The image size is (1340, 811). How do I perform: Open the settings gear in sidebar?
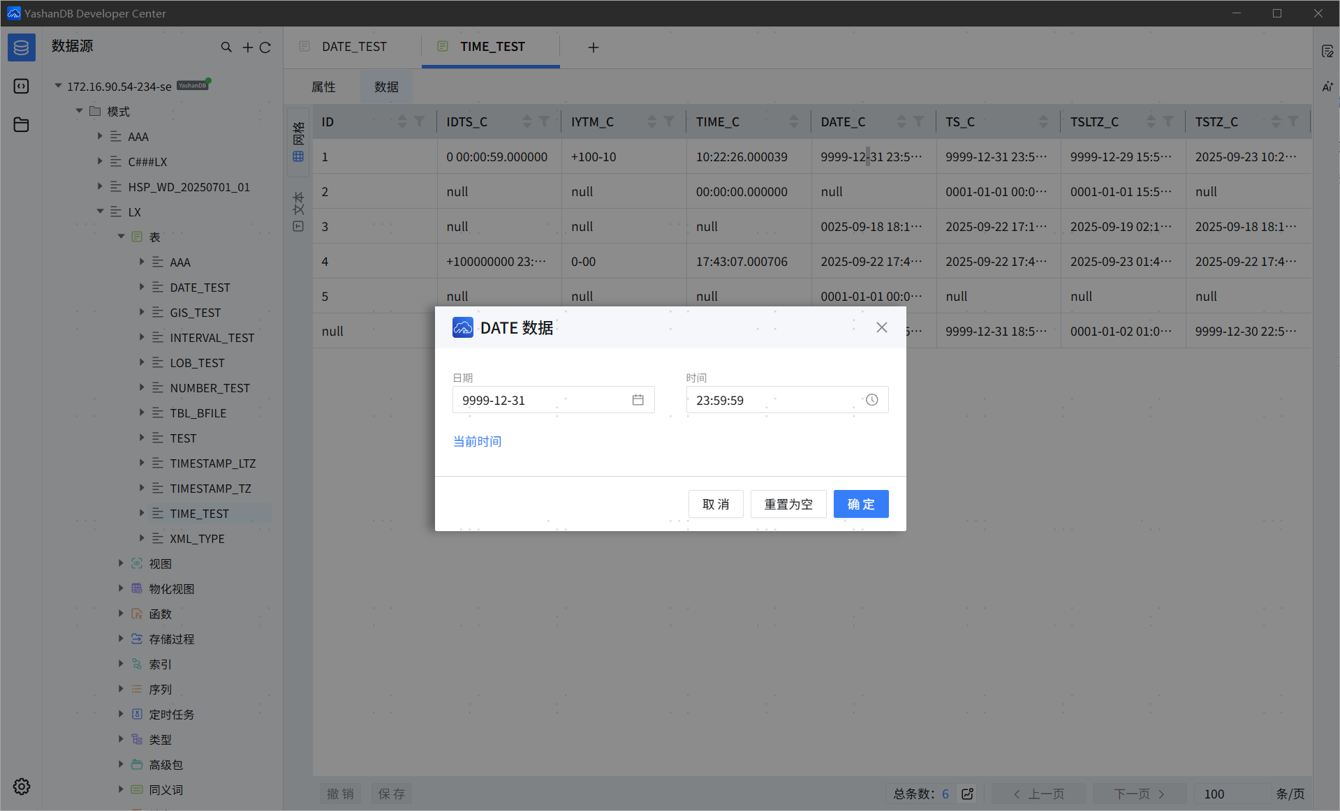21,787
